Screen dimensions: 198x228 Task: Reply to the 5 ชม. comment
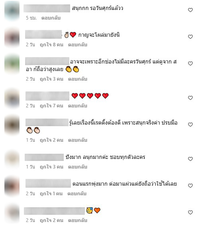coord(51,18)
